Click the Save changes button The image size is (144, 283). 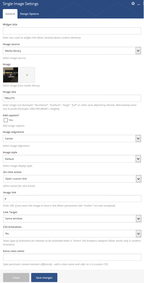pyautogui.click(x=44, y=278)
